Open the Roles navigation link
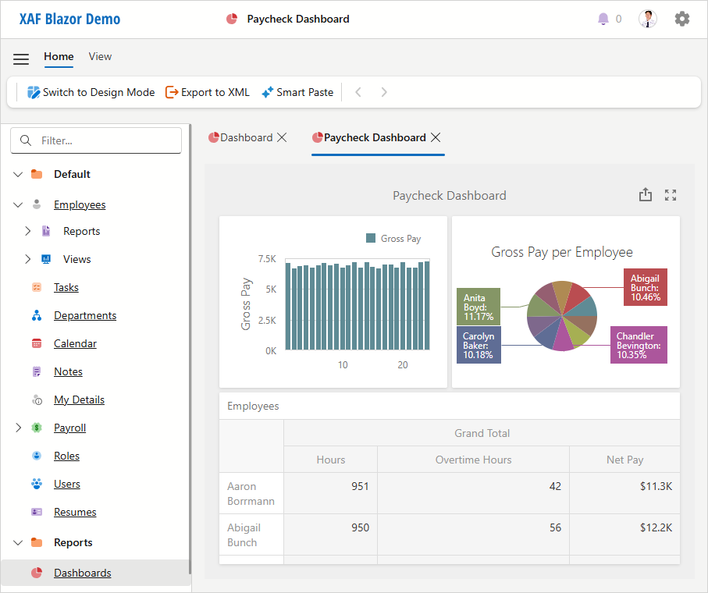 (x=66, y=456)
